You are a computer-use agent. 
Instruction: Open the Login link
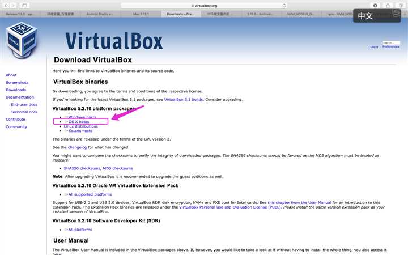[374, 47]
